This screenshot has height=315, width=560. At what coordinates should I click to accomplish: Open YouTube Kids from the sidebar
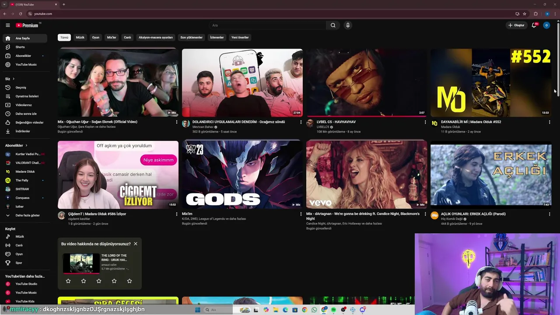coord(24,301)
